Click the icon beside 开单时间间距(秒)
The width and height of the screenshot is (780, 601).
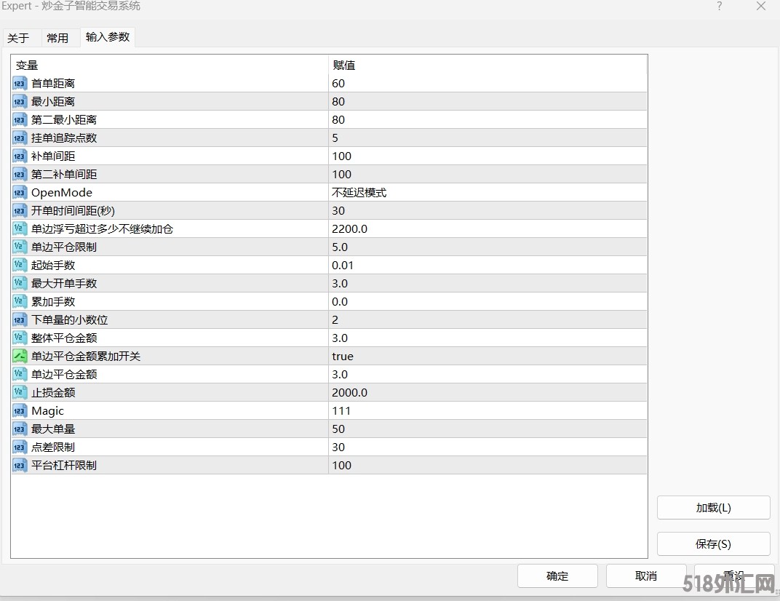[x=20, y=211]
